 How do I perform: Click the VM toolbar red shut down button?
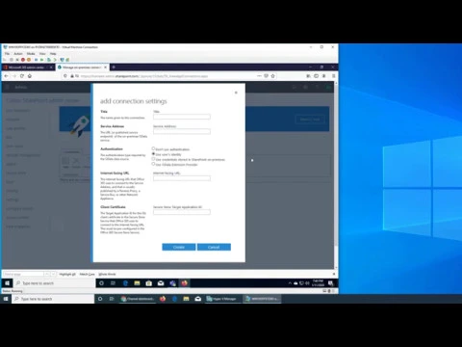[x=23, y=60]
